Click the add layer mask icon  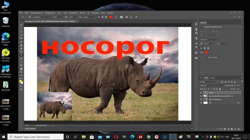(225, 129)
